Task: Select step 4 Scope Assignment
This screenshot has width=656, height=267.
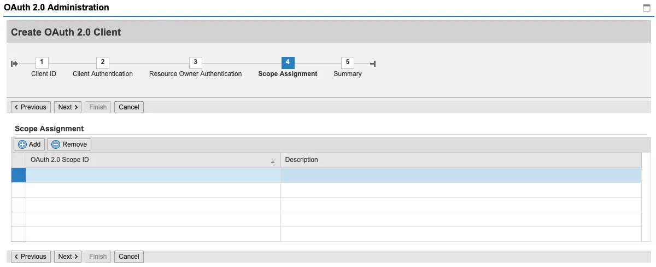Action: [288, 62]
